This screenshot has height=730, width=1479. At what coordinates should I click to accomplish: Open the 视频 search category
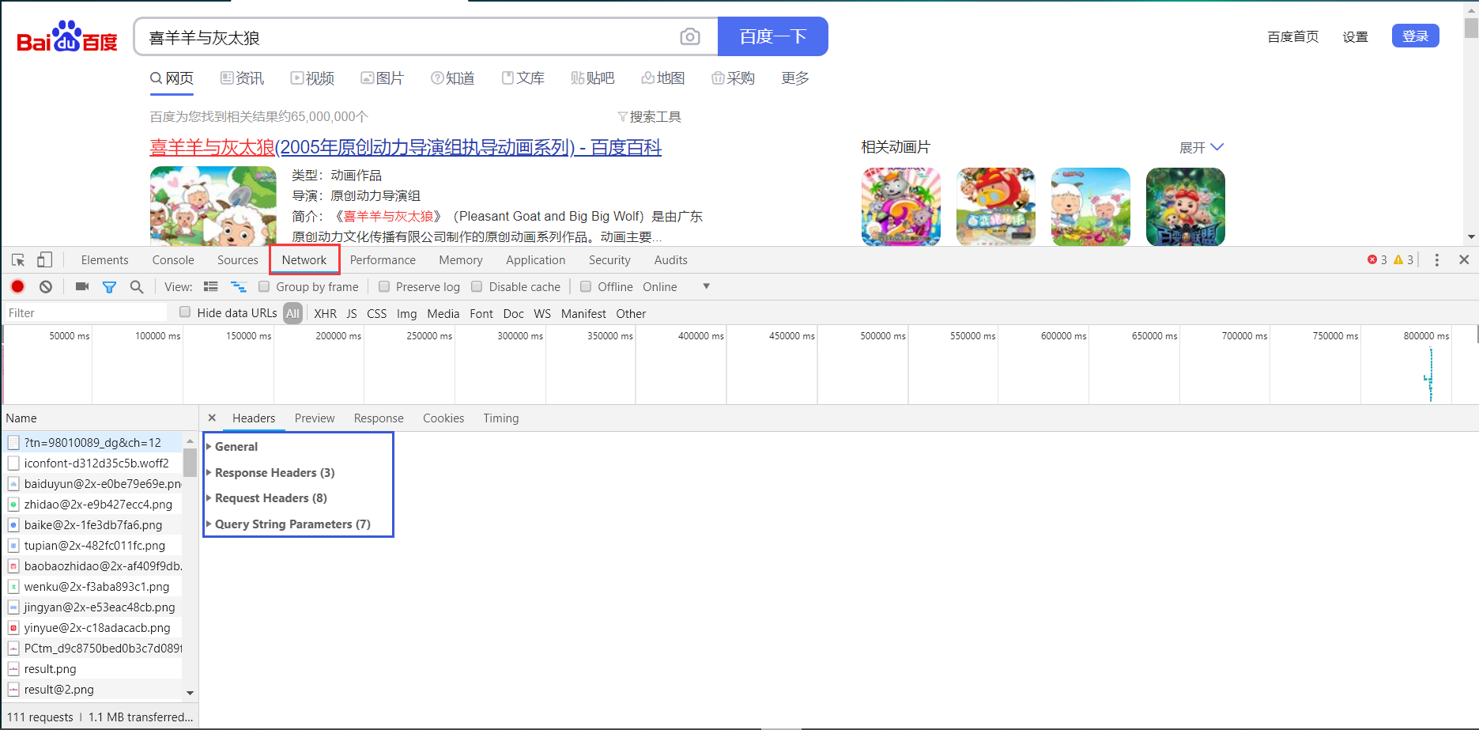tap(312, 78)
